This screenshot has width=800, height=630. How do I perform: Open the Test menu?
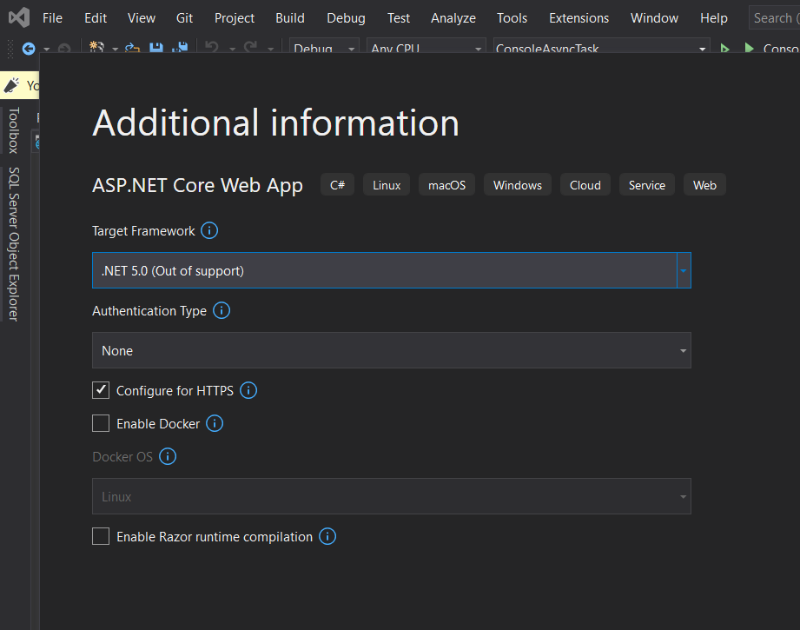tap(399, 18)
